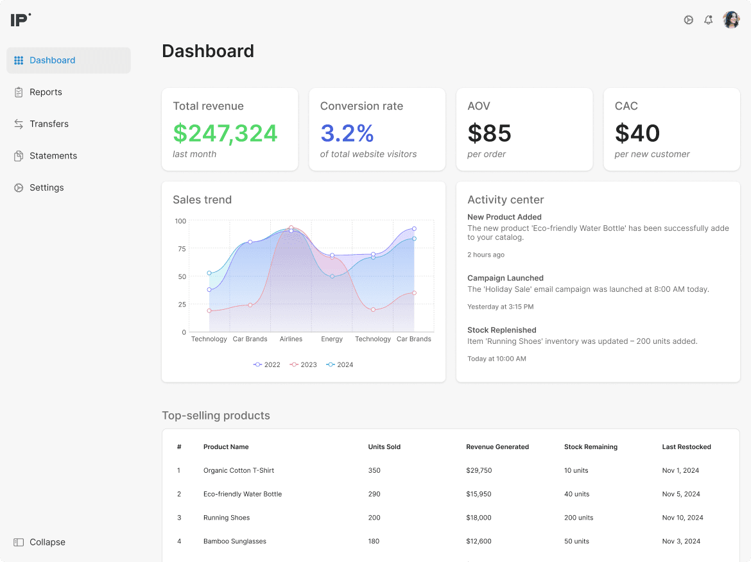
Task: Open the Transfers menu item
Action: [69, 124]
